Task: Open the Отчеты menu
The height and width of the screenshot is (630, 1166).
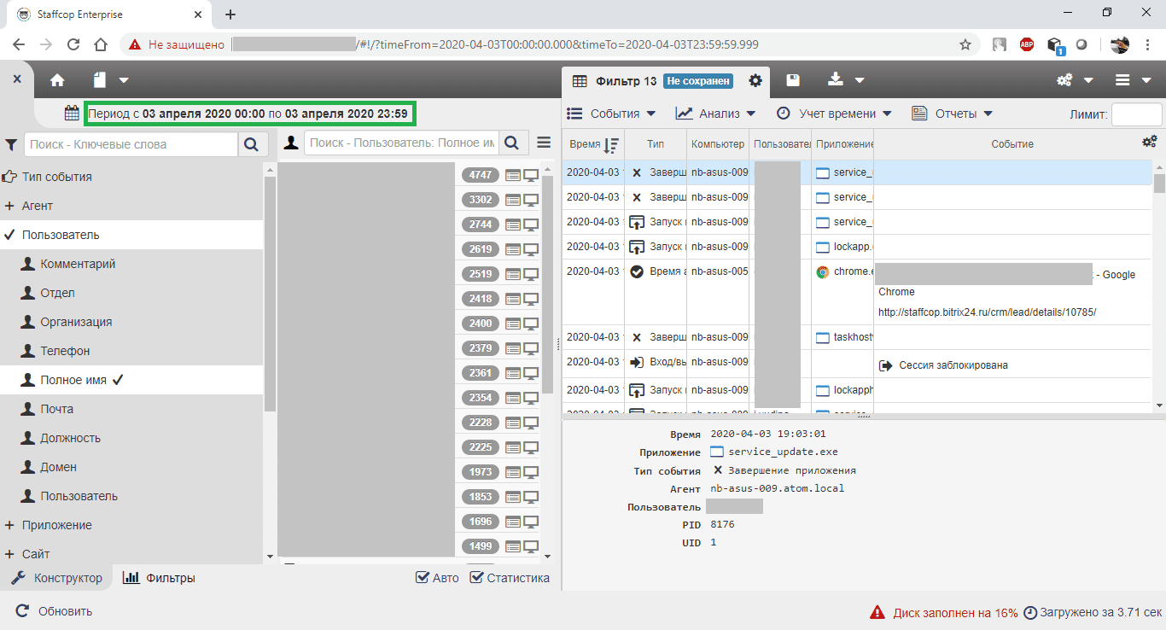Action: coord(952,114)
